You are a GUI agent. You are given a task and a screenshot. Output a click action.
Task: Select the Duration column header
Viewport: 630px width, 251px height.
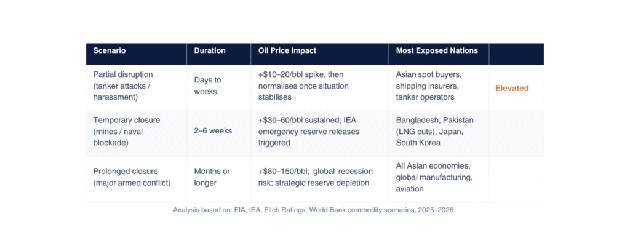point(210,51)
